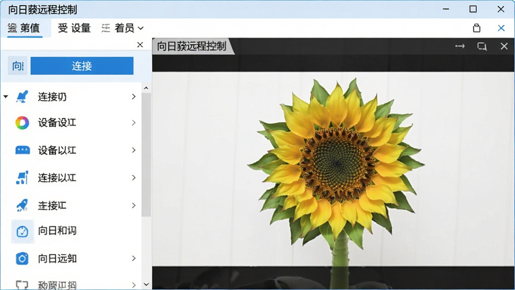Close the remote session view

[x=504, y=46]
